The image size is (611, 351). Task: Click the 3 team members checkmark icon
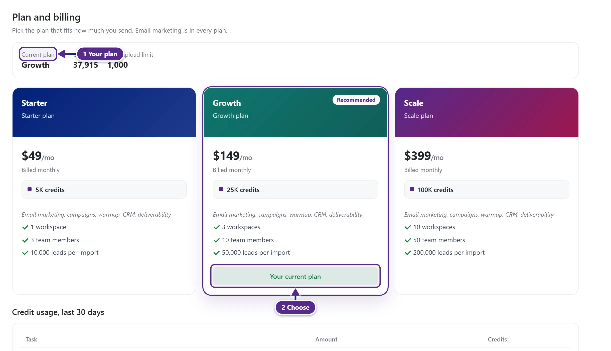click(25, 240)
